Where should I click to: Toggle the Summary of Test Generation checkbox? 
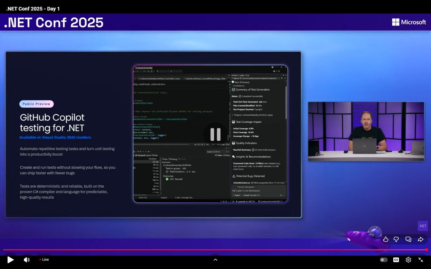click(x=233, y=90)
